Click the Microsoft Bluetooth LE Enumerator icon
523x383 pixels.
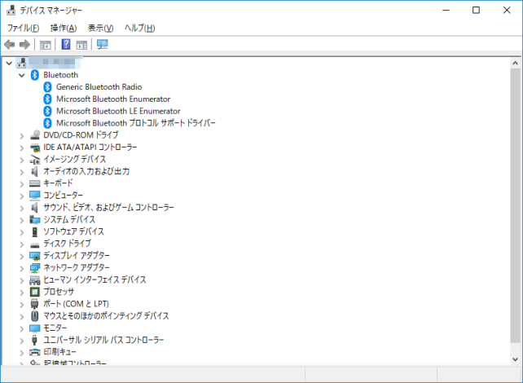(47, 111)
